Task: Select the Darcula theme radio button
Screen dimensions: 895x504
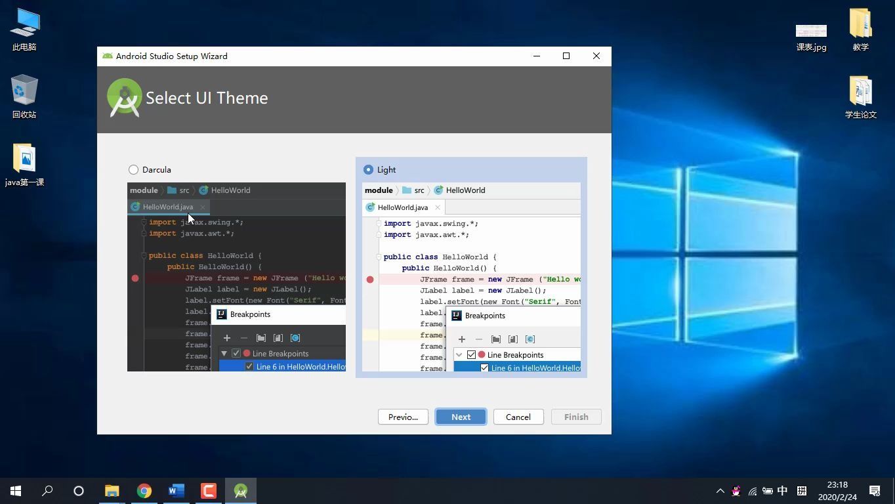Action: pyautogui.click(x=134, y=169)
